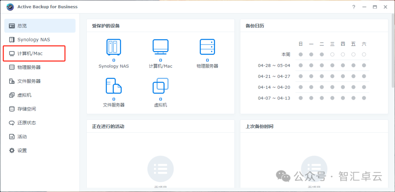
Task: Minimize the Active Backup window
Action: (364, 7)
